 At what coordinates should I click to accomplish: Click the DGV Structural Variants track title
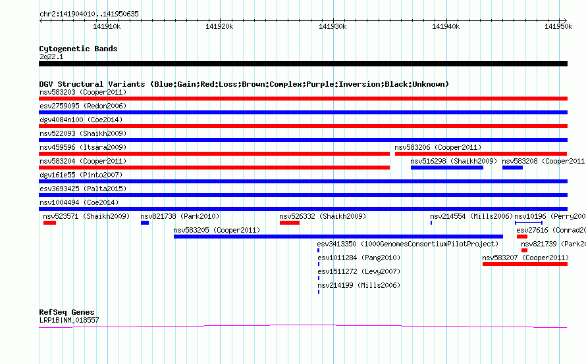point(244,84)
